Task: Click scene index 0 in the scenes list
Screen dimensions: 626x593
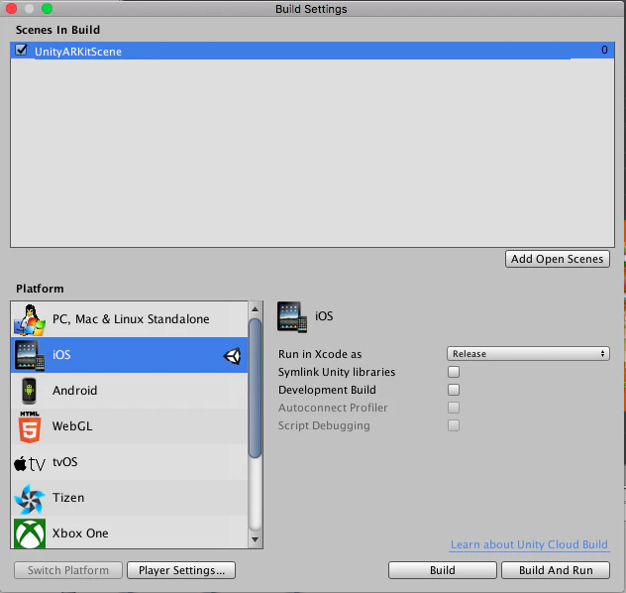Action: [x=604, y=50]
